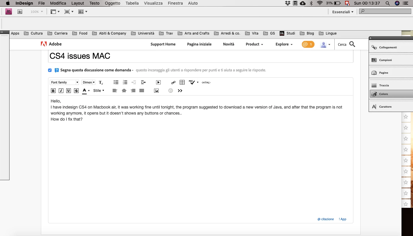Insert a numbered list
Screen dimensions: 413x236
pos(125,82)
